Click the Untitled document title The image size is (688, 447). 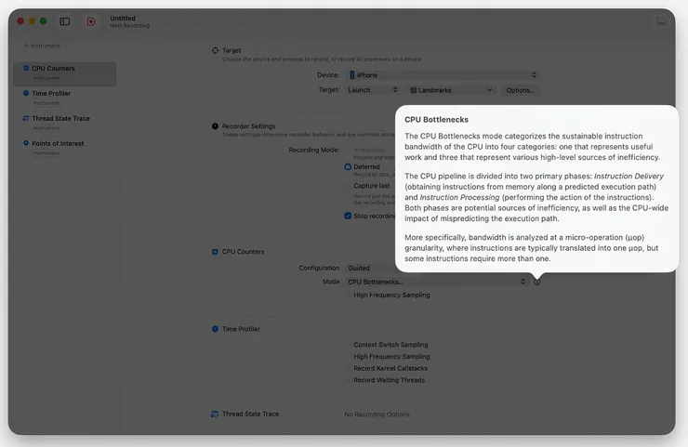click(123, 18)
